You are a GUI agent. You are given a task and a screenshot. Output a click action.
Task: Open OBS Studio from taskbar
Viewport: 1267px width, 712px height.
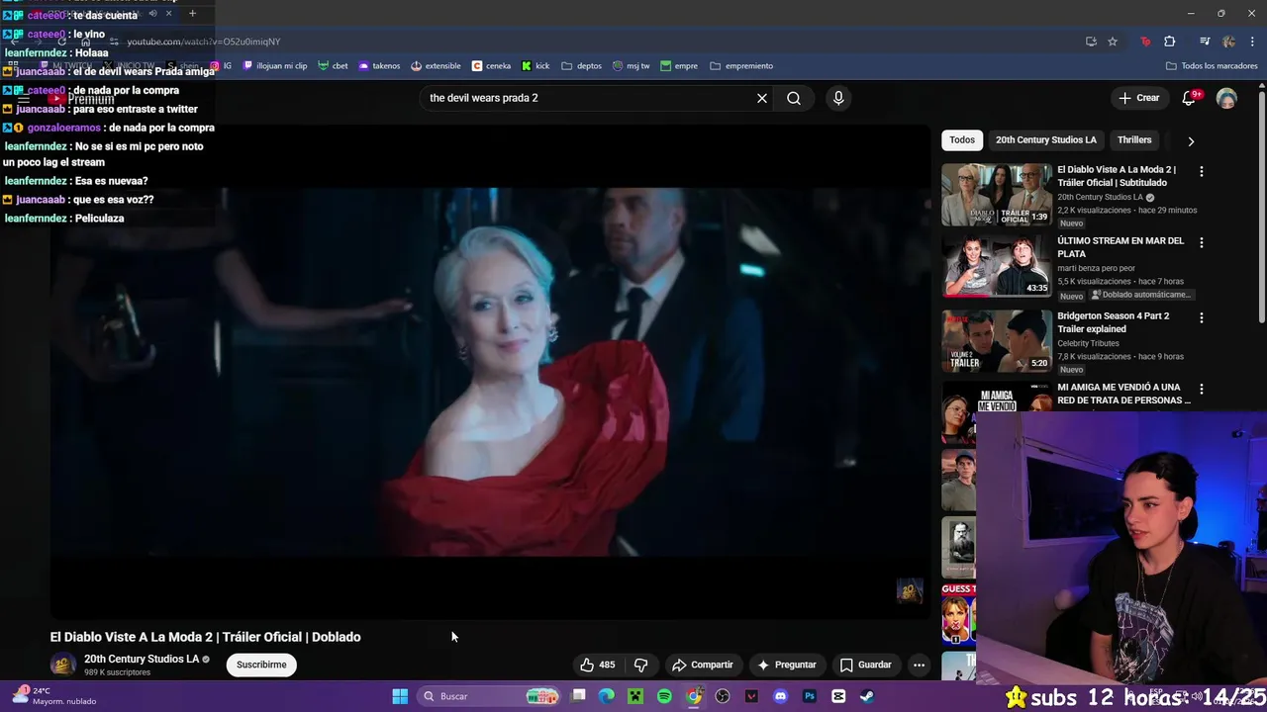[723, 696]
